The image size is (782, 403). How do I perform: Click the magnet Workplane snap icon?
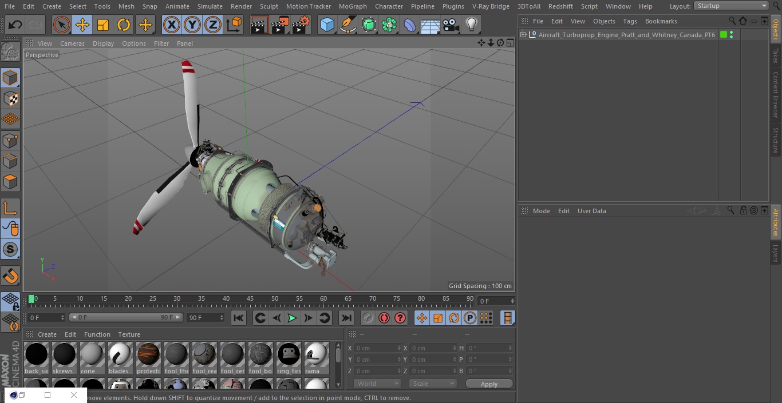click(10, 276)
